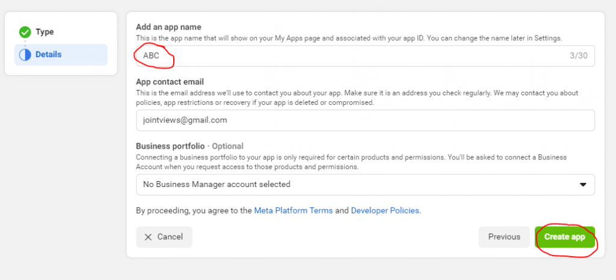616x280 pixels.
Task: Focus the app name field containing ABC
Action: coord(365,56)
